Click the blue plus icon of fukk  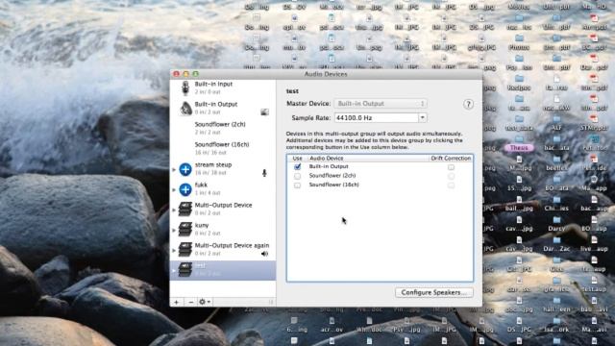point(185,189)
